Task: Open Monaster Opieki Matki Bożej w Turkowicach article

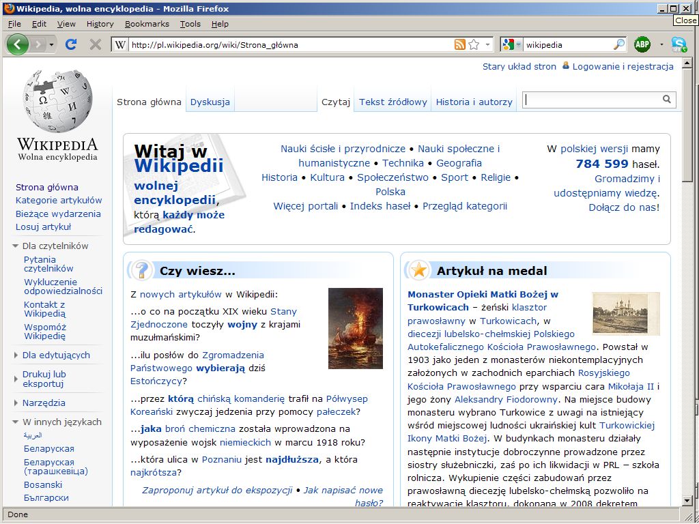Action: click(x=483, y=301)
